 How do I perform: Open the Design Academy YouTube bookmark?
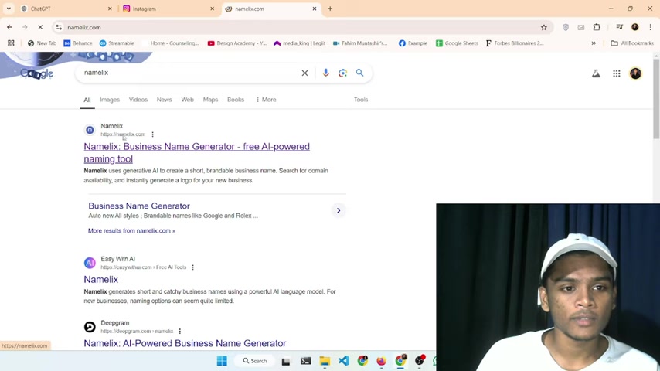pos(237,43)
